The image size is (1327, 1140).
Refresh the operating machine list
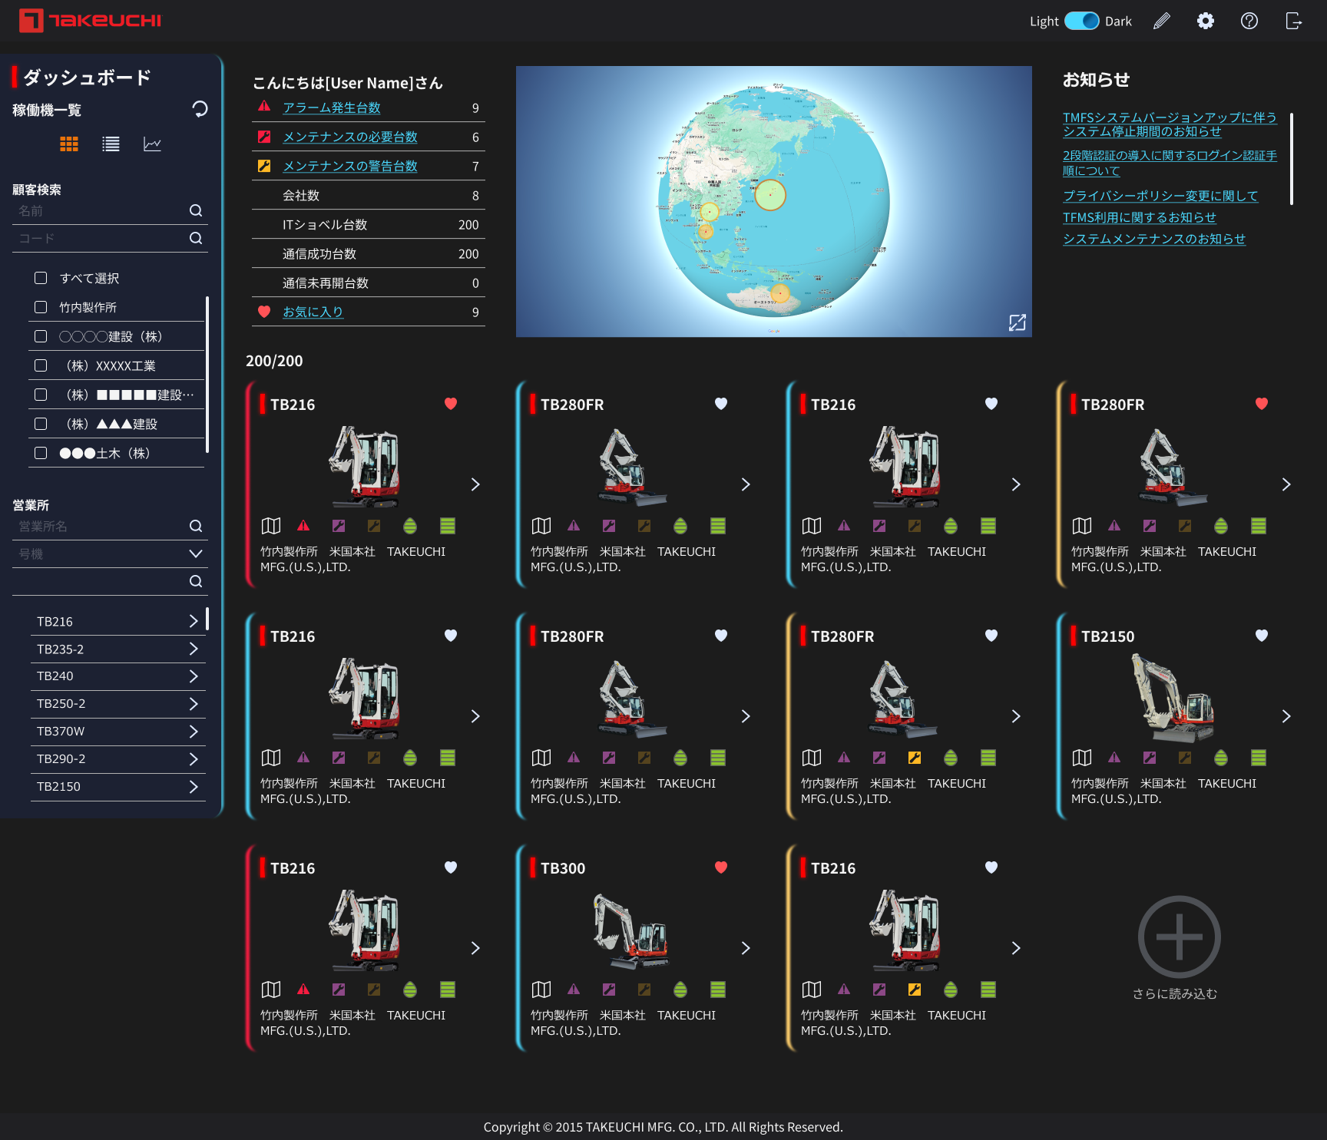coord(200,109)
